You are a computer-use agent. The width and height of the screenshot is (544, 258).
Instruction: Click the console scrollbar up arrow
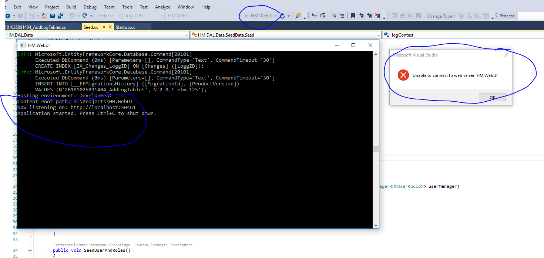tap(376, 54)
